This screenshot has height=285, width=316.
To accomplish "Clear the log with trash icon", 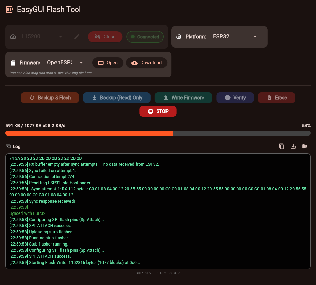I will (305, 146).
